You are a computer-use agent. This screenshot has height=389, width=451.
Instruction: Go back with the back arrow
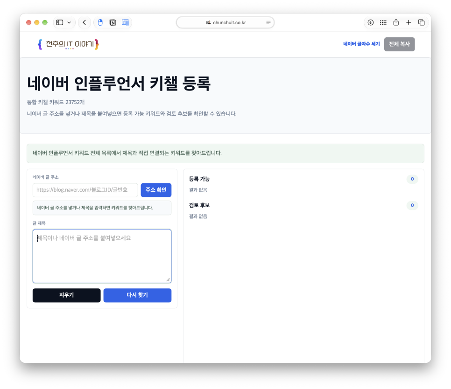pyautogui.click(x=85, y=22)
